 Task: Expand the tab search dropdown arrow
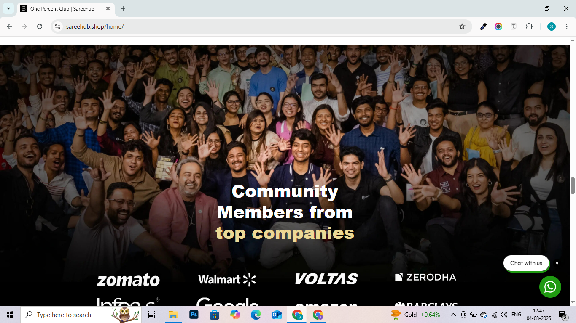[x=8, y=8]
